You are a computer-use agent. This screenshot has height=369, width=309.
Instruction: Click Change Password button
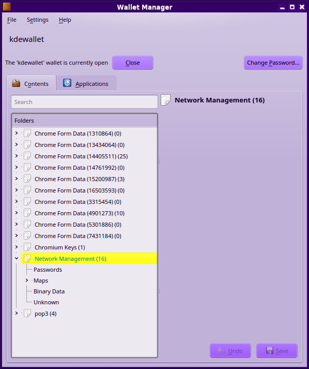pos(273,63)
